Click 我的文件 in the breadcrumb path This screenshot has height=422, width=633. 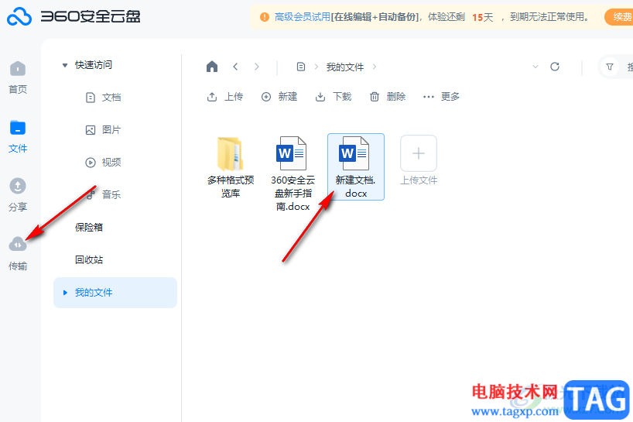pos(345,67)
